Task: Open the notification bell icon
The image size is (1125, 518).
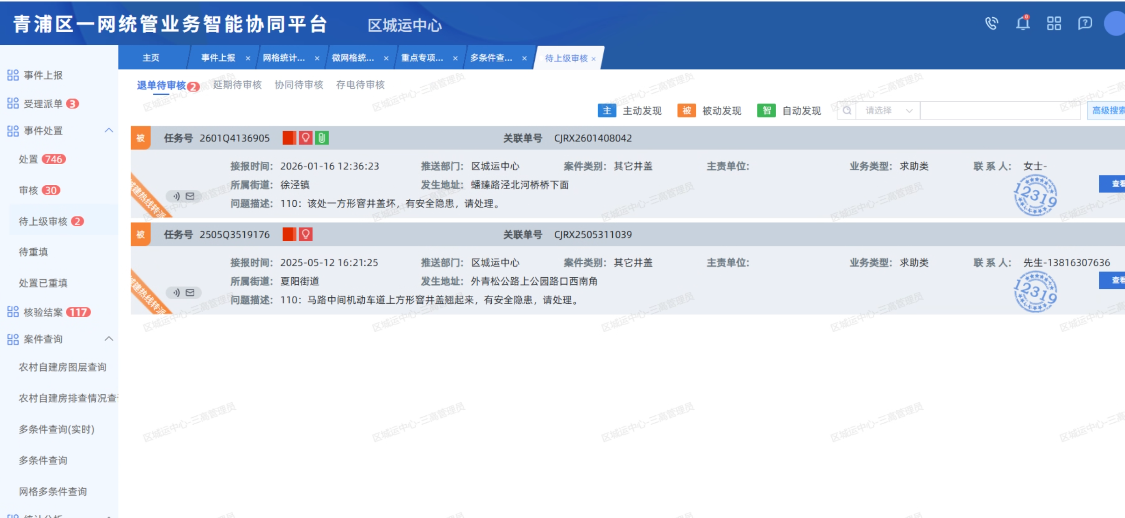Action: pos(1023,23)
